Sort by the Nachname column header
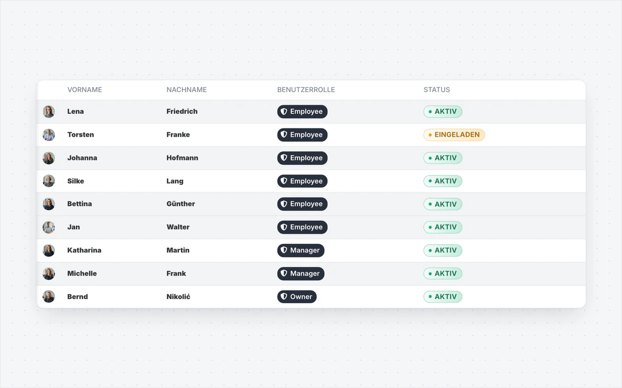The height and width of the screenshot is (388, 622). click(187, 90)
